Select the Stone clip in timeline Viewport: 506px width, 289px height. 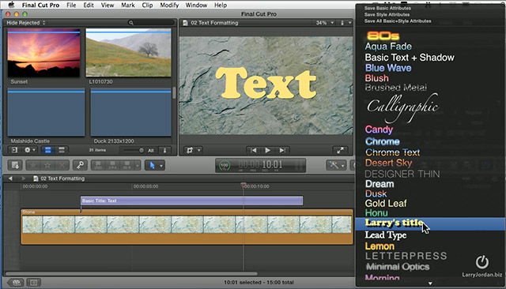(187, 227)
